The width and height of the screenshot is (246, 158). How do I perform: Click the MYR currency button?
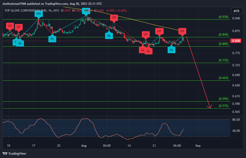236,11
